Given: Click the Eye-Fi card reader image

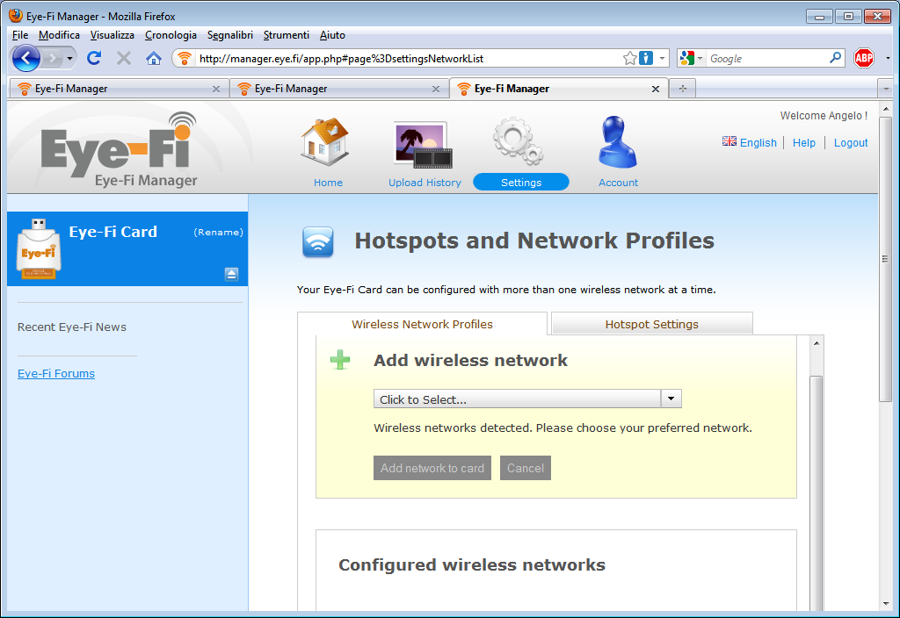Looking at the screenshot, I should click(39, 248).
